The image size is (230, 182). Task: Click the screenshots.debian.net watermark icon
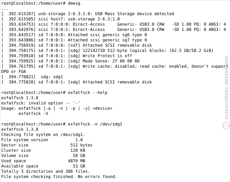[x=226, y=126]
